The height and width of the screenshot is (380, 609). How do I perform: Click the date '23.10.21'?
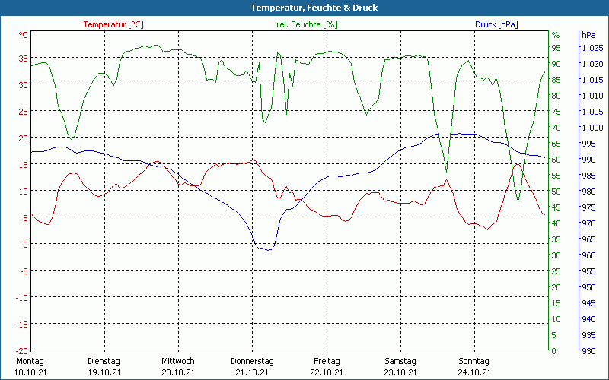click(400, 372)
